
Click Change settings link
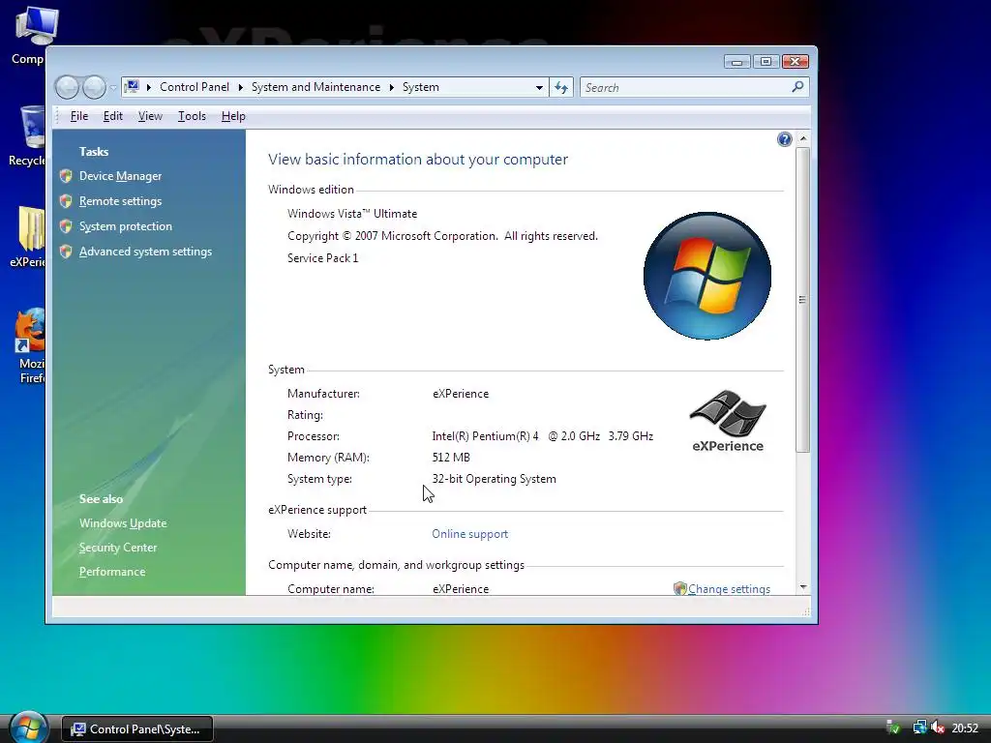point(729,589)
